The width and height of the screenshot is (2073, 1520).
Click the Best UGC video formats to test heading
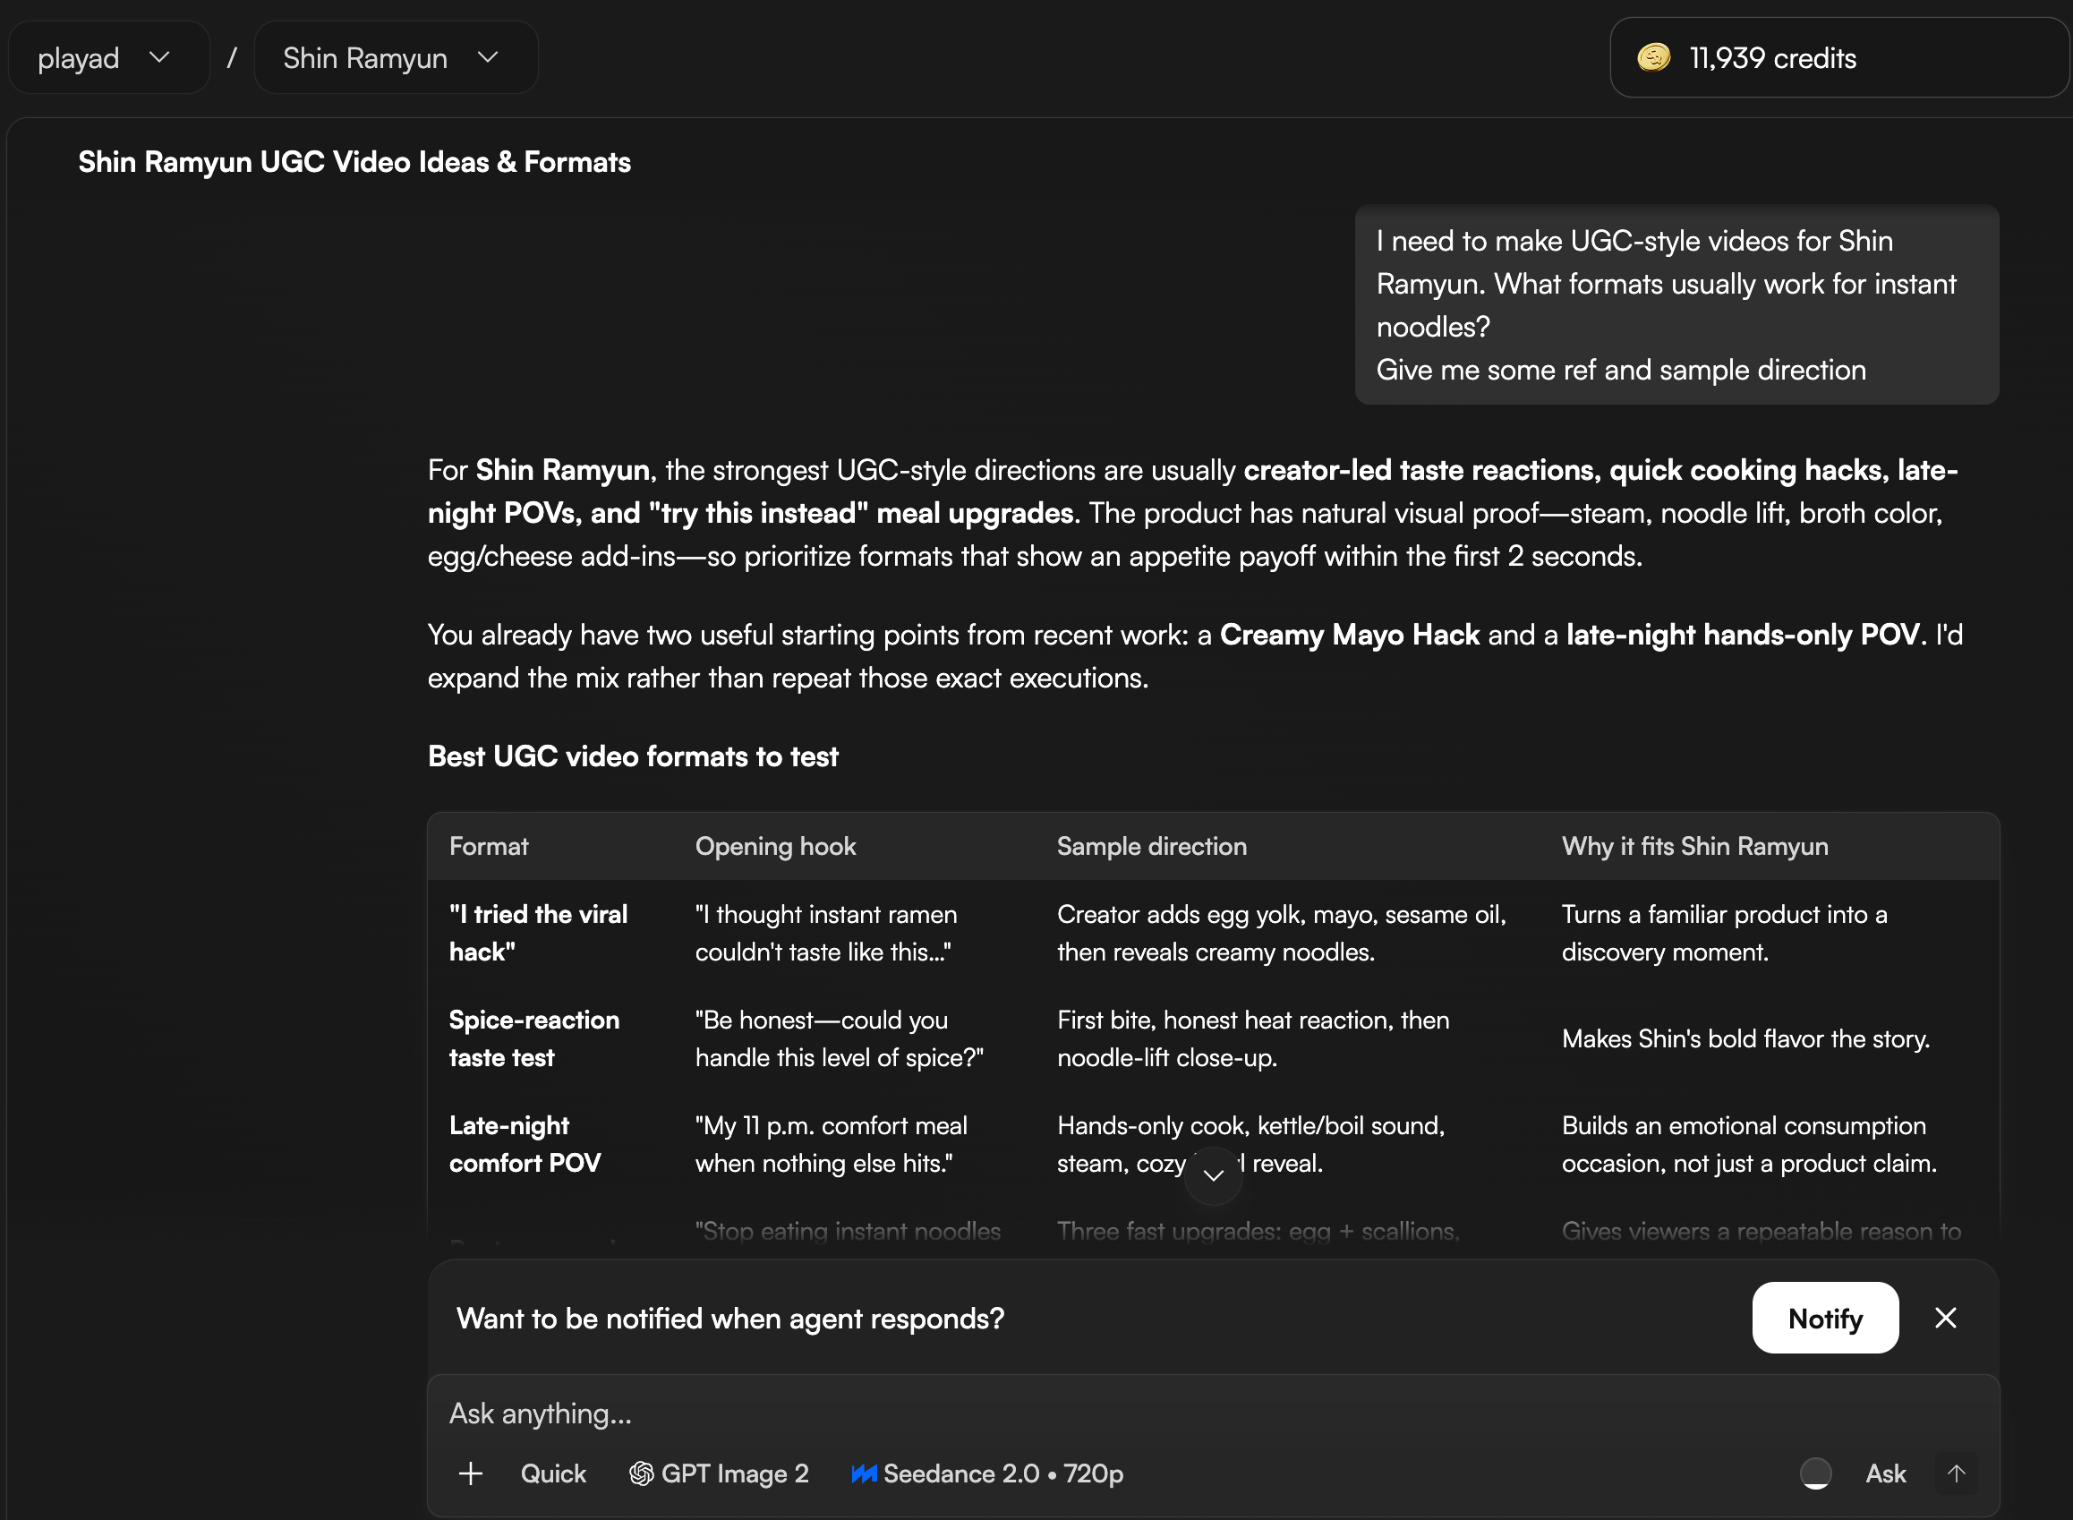pos(633,756)
